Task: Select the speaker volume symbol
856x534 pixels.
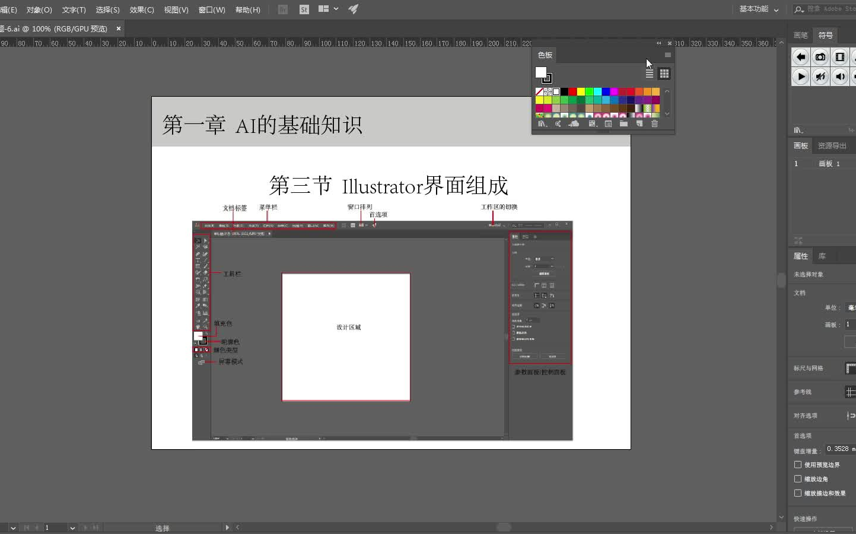Action: tap(840, 77)
